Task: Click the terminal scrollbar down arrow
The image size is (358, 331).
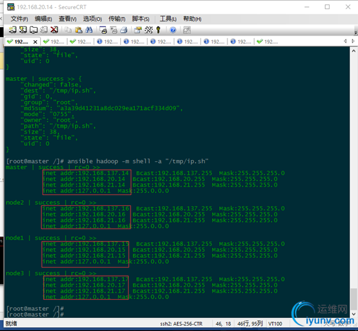Action: click(x=353, y=314)
